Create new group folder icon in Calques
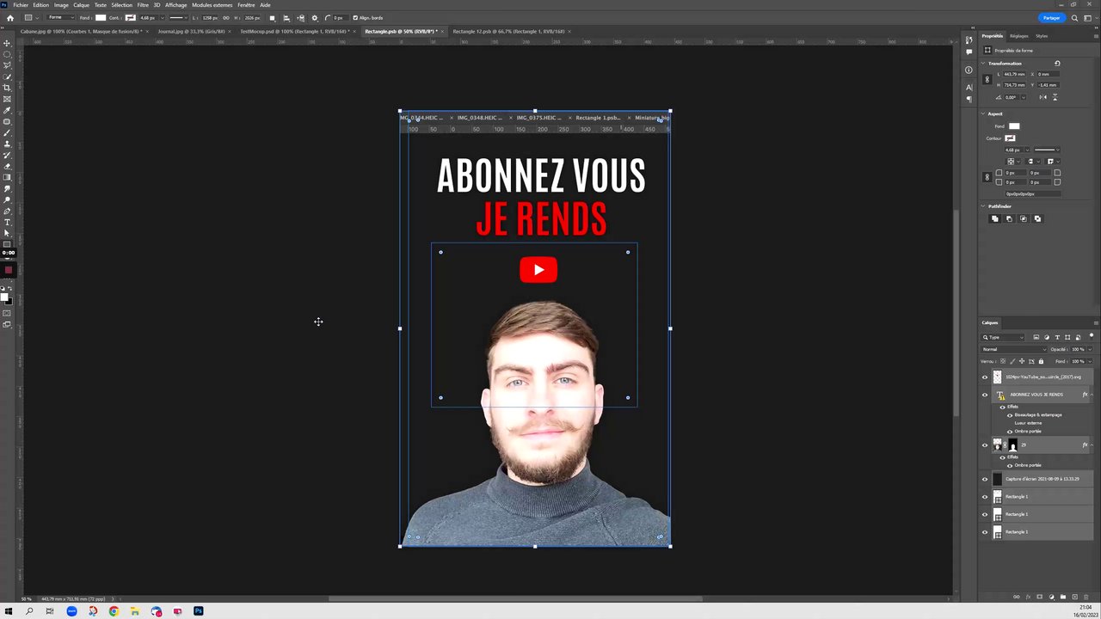The image size is (1101, 619). coord(1063,597)
